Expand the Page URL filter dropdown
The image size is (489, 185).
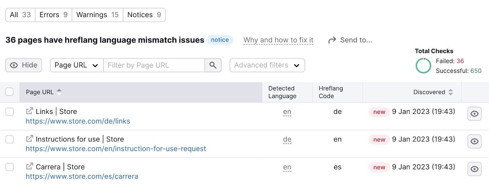tap(76, 65)
